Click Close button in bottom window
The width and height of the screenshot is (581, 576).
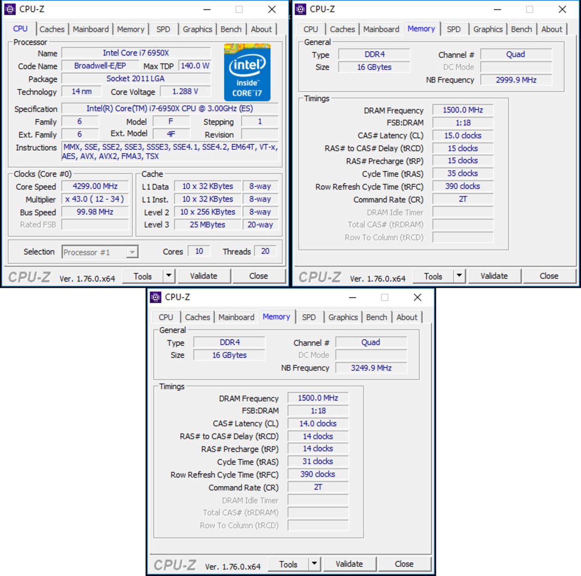pyautogui.click(x=405, y=564)
